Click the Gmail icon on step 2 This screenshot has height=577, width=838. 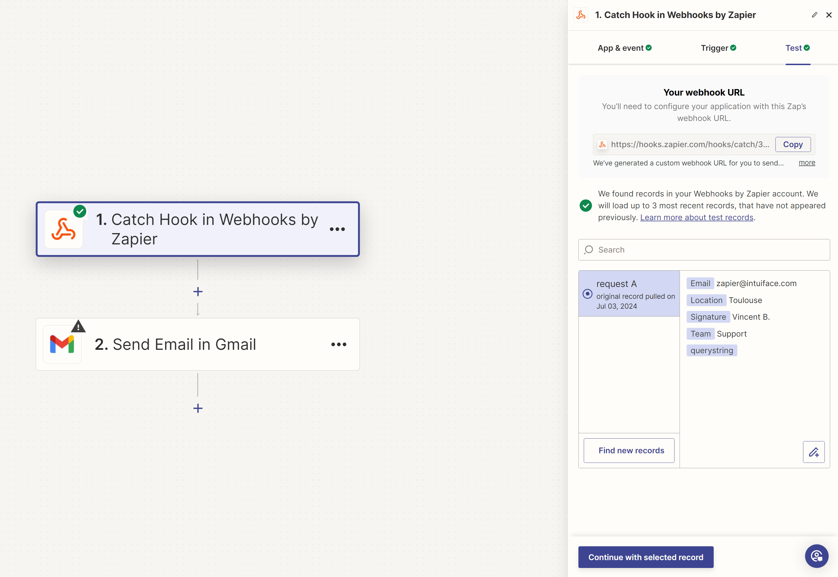pos(62,344)
